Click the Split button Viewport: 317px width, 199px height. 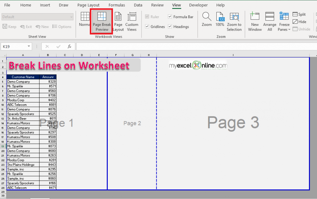point(299,15)
